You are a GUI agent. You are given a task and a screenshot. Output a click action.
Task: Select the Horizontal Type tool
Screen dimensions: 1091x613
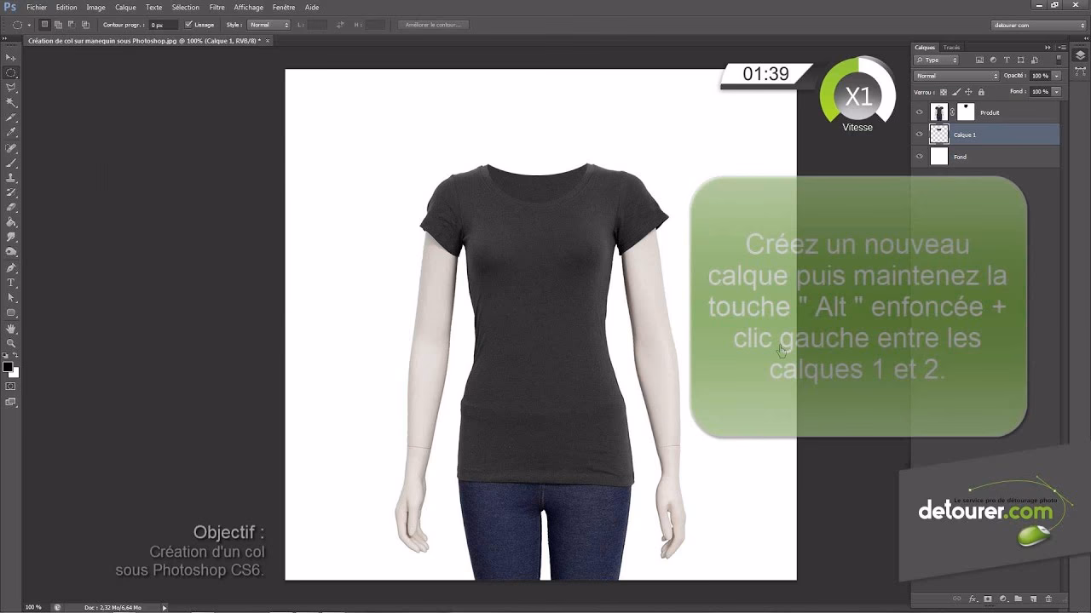[11, 280]
